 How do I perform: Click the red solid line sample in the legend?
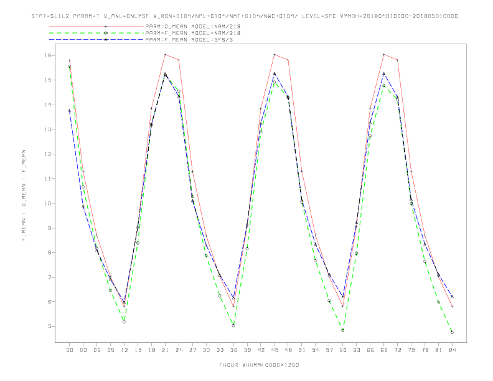pyautogui.click(x=96, y=26)
